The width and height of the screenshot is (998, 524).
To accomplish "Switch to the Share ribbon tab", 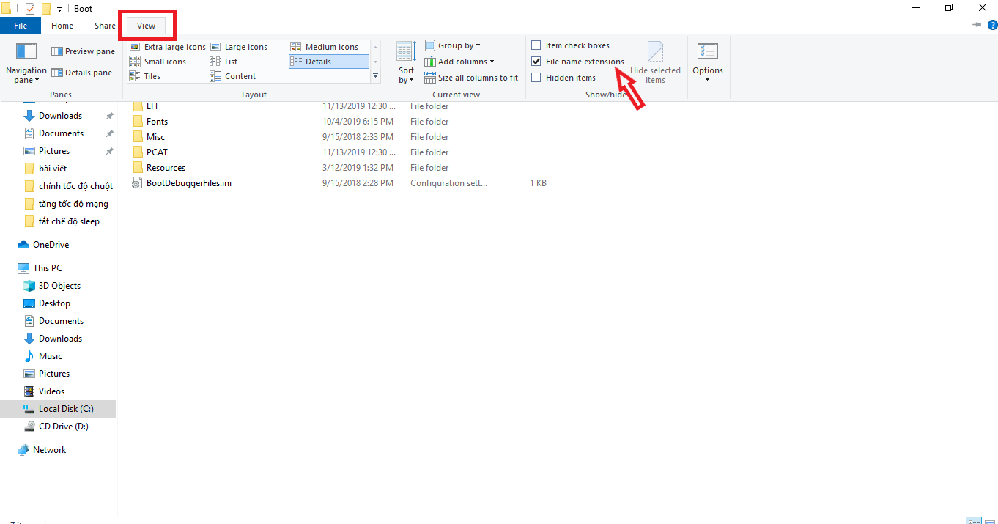I will pos(105,26).
